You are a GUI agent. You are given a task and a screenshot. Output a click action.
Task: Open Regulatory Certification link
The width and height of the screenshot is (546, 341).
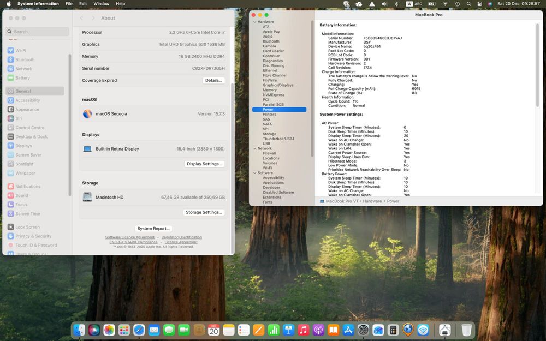point(181,237)
